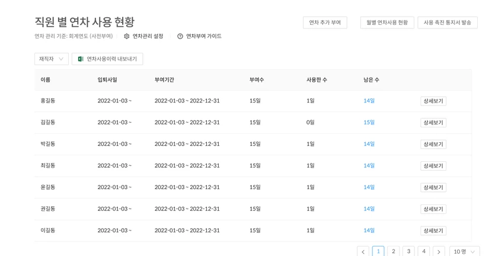Click the 부여기간 column header

pyautogui.click(x=164, y=80)
